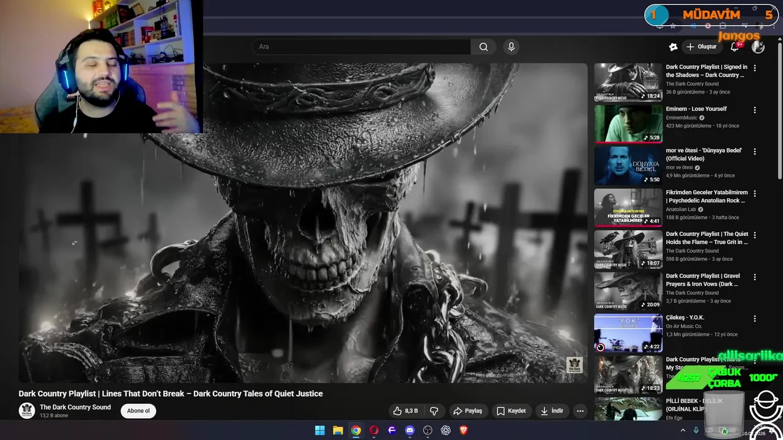Open the Çilekeş - Y.O.K. video title
This screenshot has height=440, width=783.
point(685,318)
